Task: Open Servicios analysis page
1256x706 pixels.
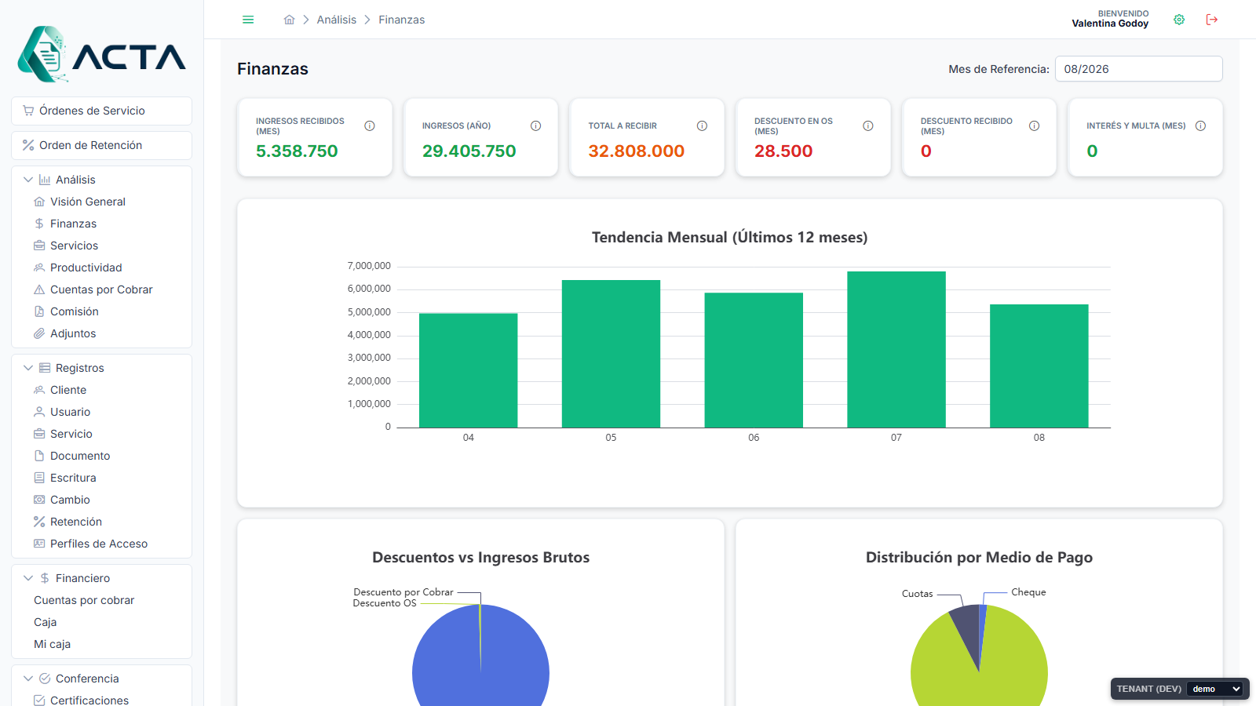Action: pos(74,246)
